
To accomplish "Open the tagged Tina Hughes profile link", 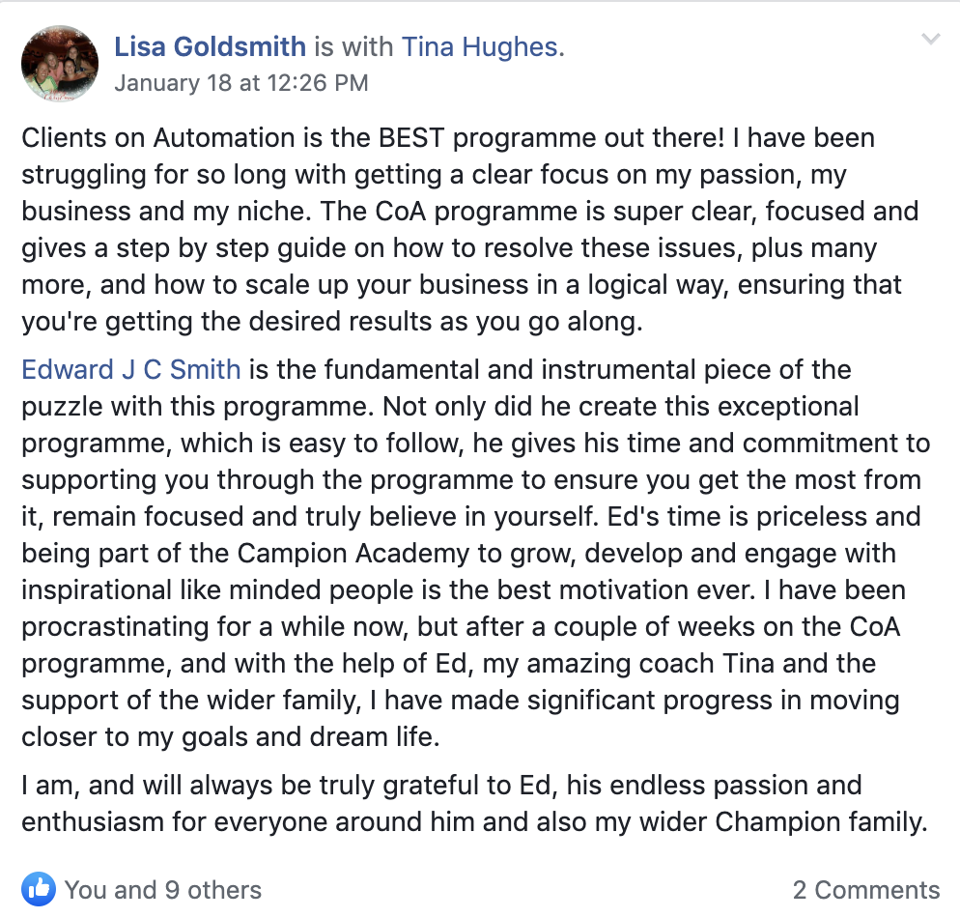I will (481, 46).
